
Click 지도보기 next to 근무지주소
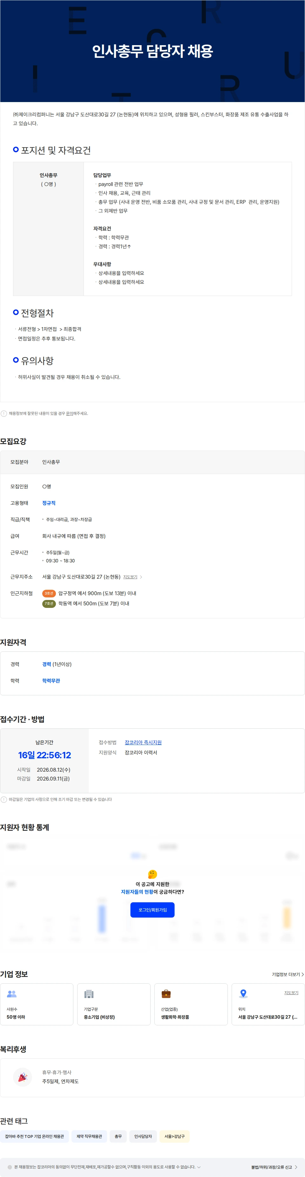coord(130,577)
